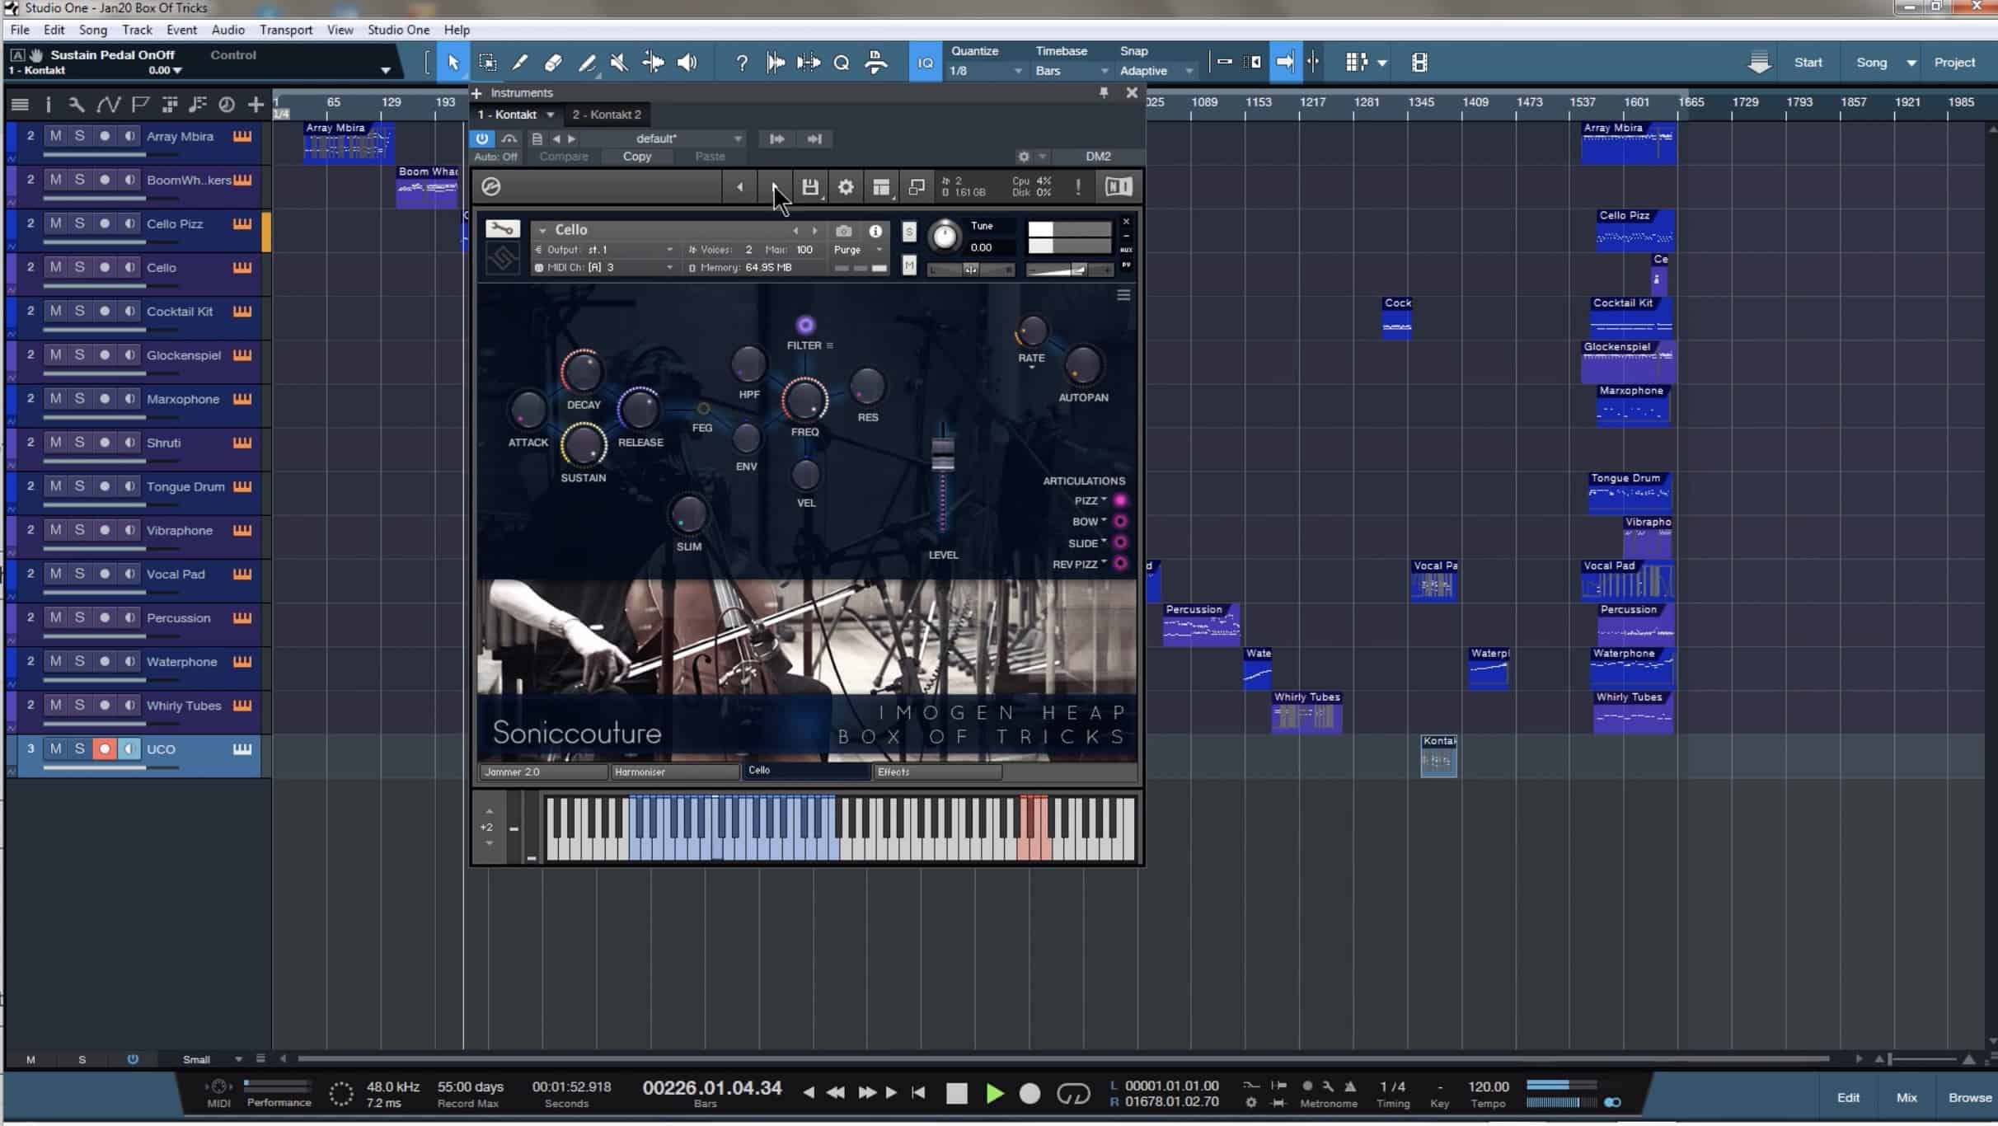Open the Song page dropdown arrow

tap(1911, 63)
